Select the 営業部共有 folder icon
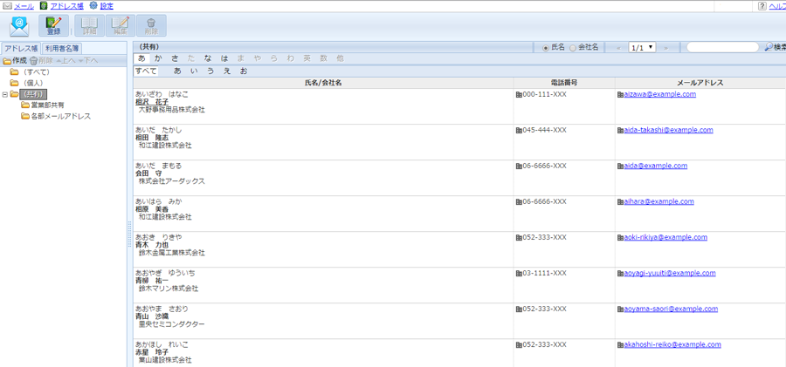 click(x=25, y=105)
